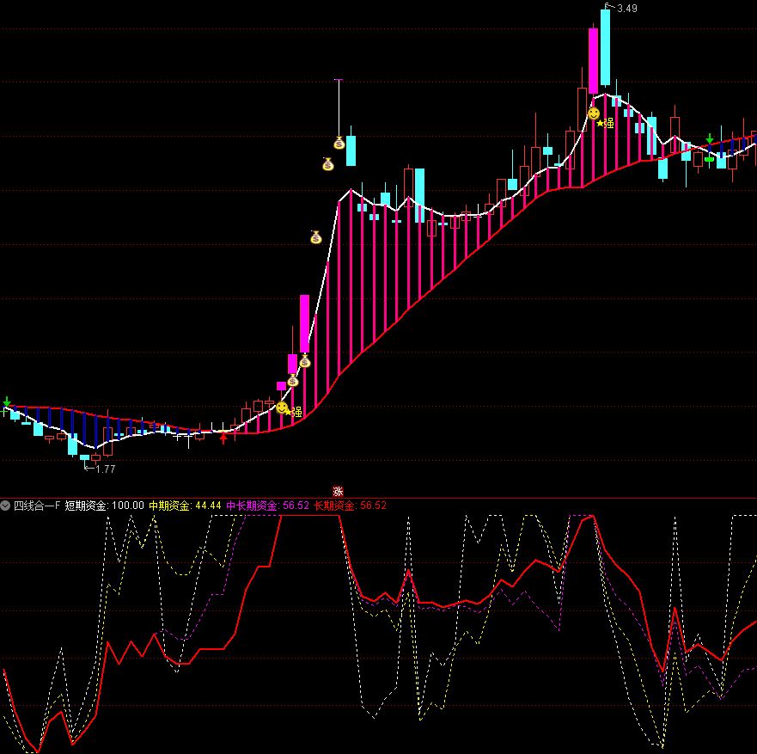Image resolution: width=757 pixels, height=754 pixels.
Task: Click the large magenta candle beside the 3.49 peak
Action: (x=593, y=60)
